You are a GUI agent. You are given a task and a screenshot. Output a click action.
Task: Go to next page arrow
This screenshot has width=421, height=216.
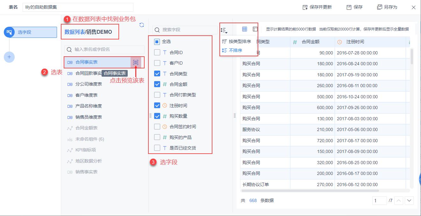pos(409,200)
